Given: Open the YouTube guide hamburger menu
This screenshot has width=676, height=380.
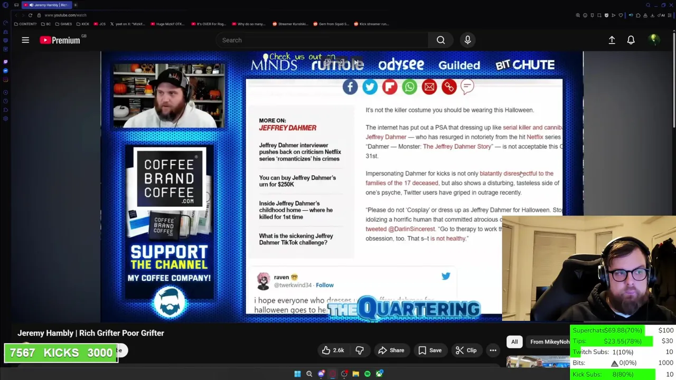Looking at the screenshot, I should [x=25, y=40].
